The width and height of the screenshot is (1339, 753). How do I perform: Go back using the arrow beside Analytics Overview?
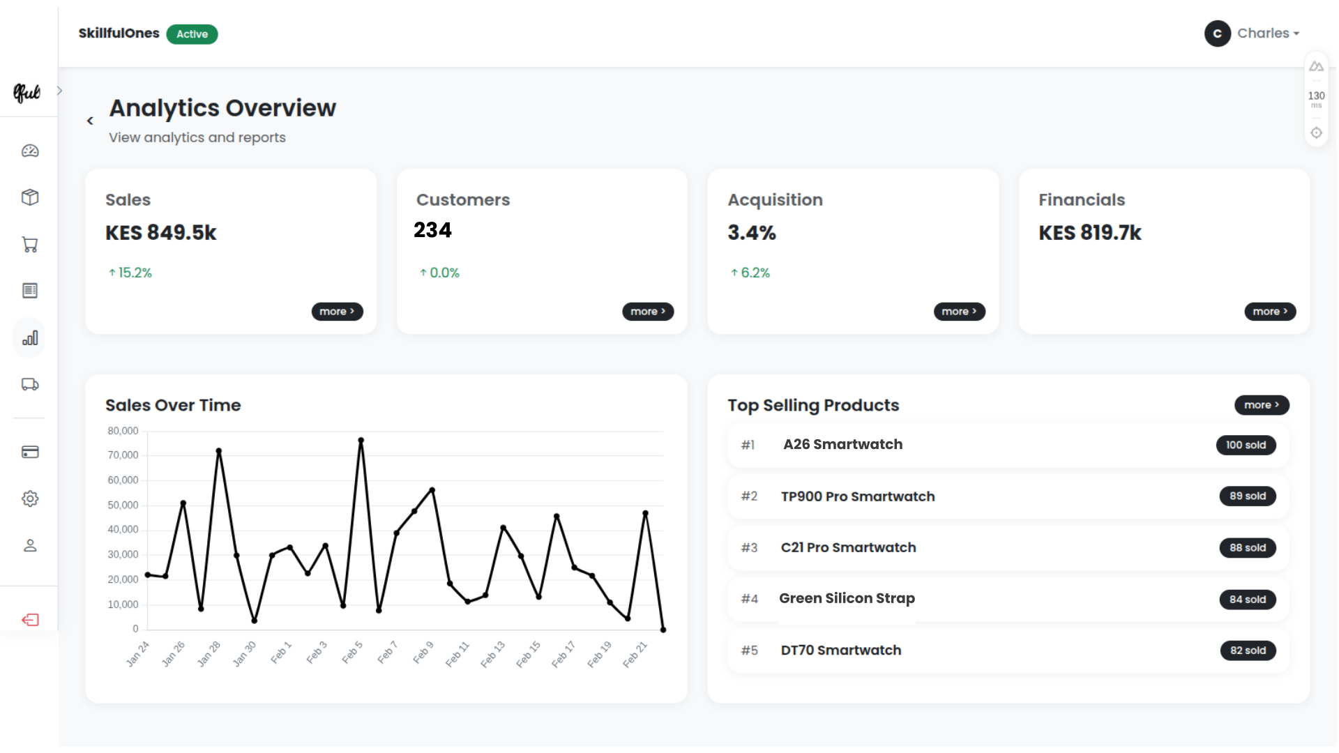[90, 121]
